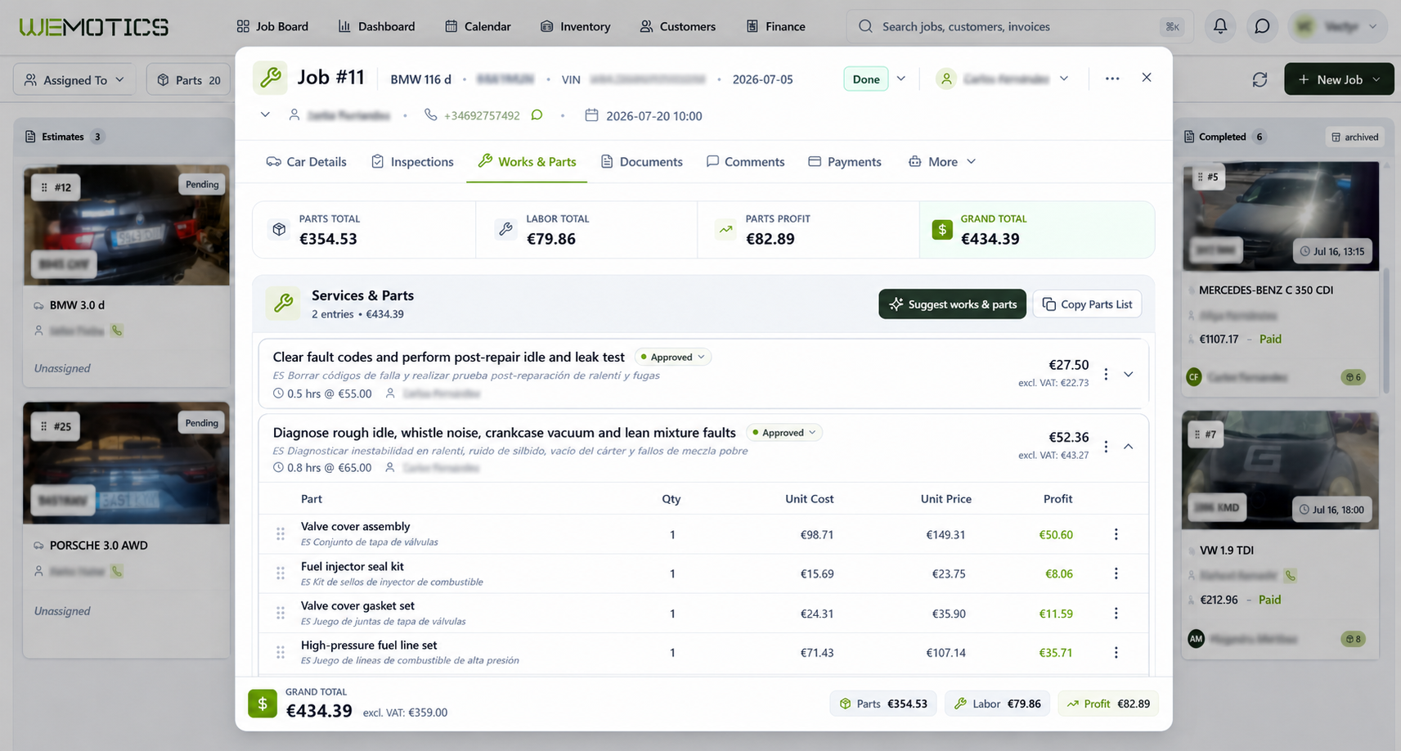The width and height of the screenshot is (1401, 751).
Task: Open the chat messages icon
Action: point(1262,26)
